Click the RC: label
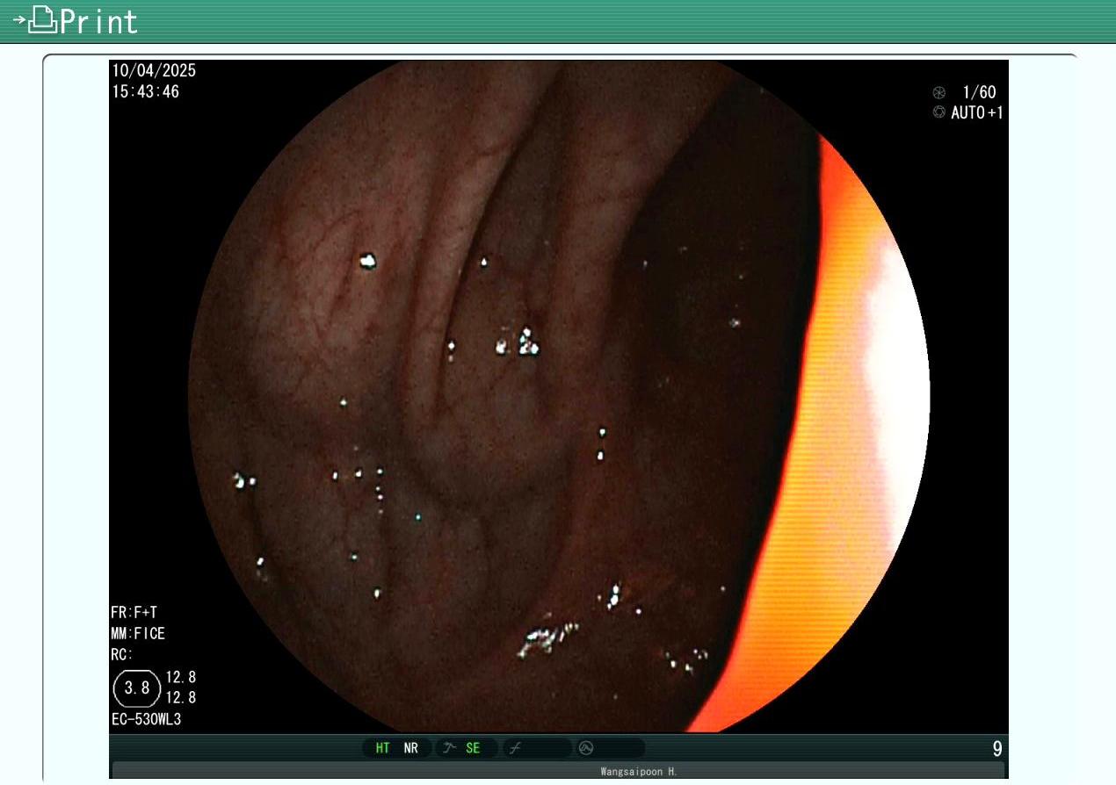This screenshot has width=1116, height=785. pyautogui.click(x=122, y=654)
